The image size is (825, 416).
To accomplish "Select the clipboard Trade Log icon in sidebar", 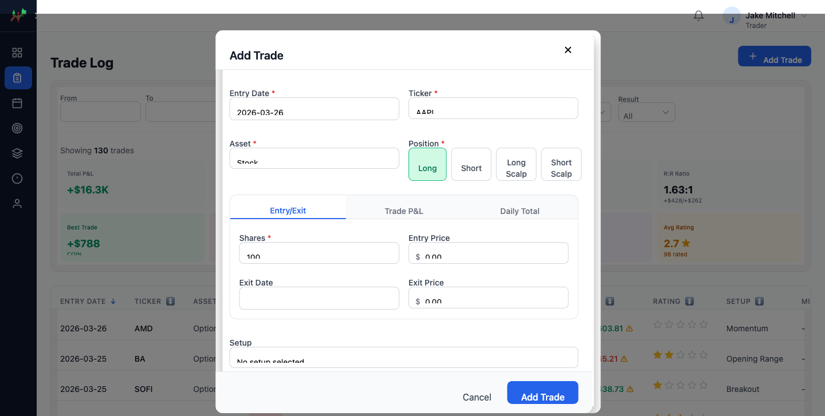I will coord(17,78).
